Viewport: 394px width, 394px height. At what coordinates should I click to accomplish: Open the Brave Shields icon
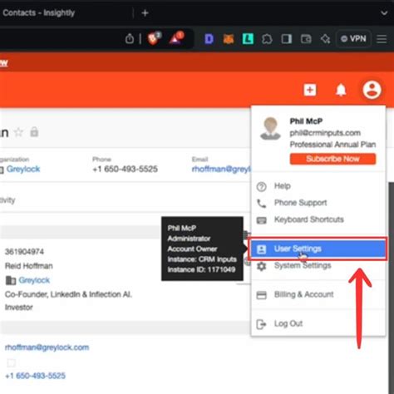[154, 38]
